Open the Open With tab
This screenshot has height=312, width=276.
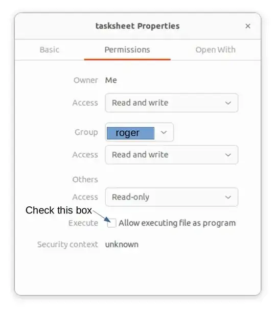216,50
